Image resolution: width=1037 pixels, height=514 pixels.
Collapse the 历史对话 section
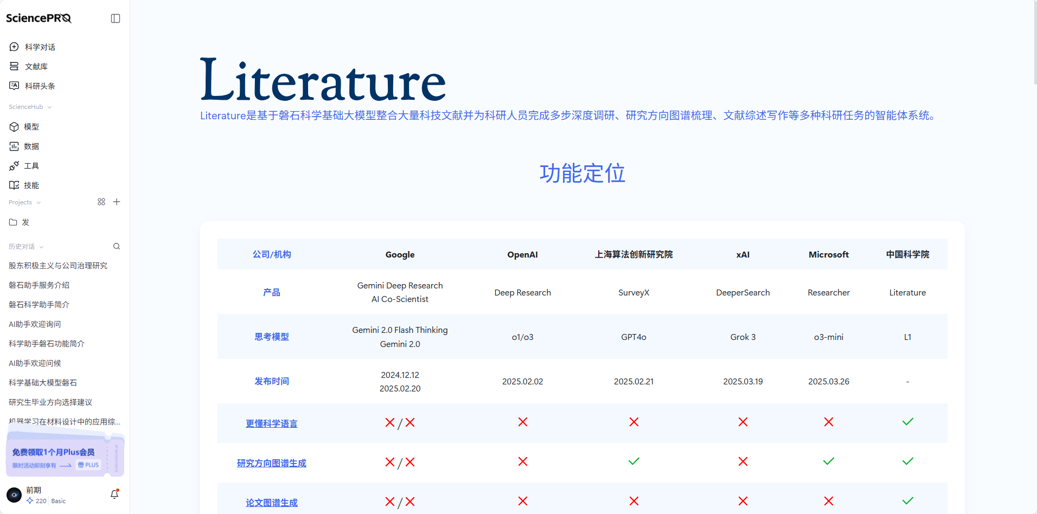41,247
